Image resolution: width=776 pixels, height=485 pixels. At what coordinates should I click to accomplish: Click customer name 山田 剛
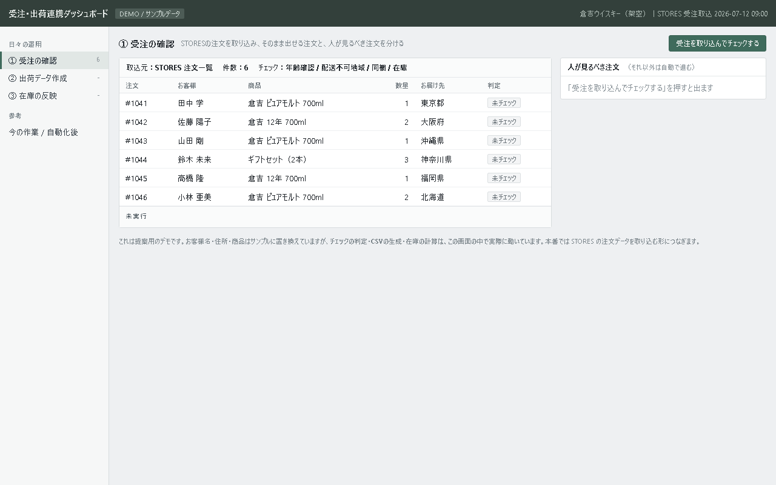190,141
